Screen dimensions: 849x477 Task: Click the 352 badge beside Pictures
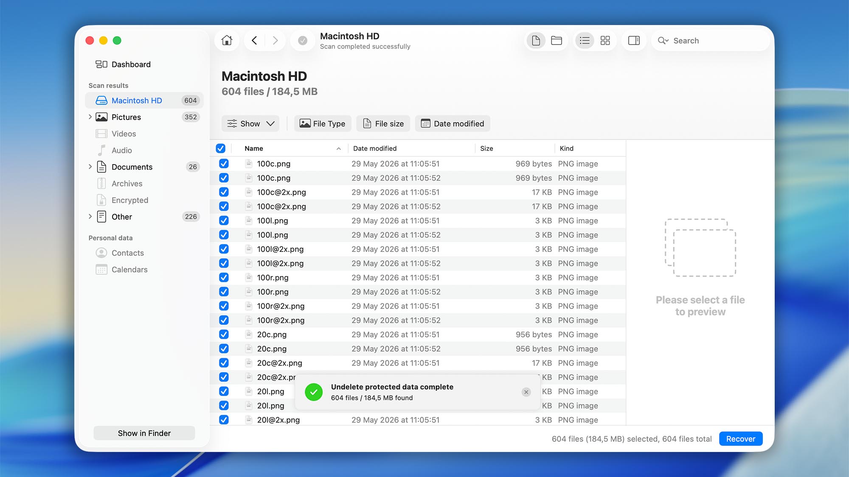[x=191, y=117]
